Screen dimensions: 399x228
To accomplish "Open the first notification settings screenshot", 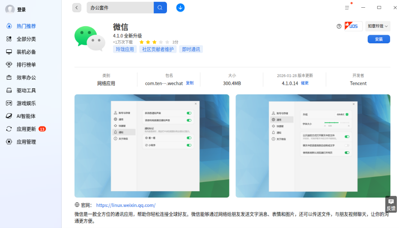I will (152, 146).
